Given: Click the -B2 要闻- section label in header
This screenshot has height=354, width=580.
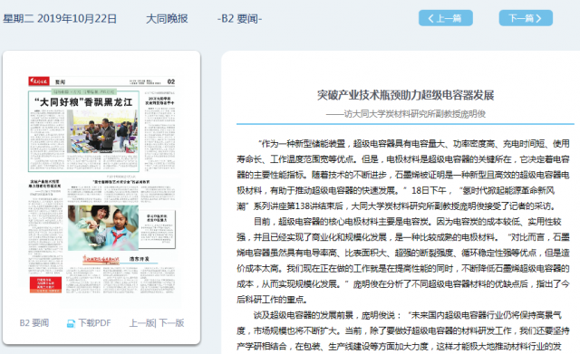Looking at the screenshot, I should [239, 18].
